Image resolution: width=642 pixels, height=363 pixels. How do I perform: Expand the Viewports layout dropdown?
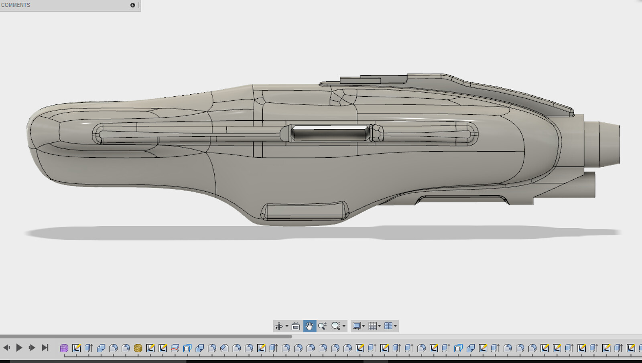click(396, 326)
